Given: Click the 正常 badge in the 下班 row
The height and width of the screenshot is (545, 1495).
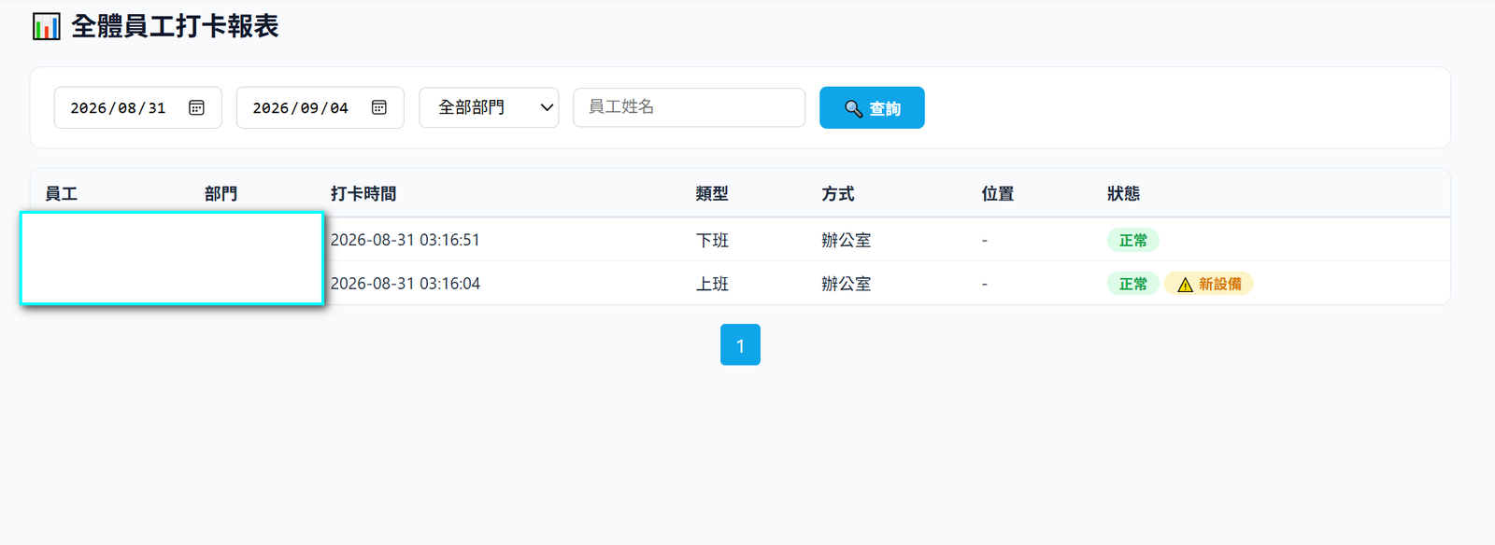Looking at the screenshot, I should coord(1133,241).
